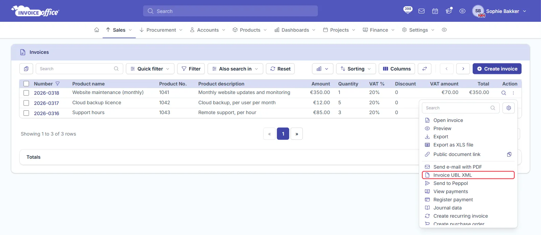
Task: Click the eye icon beside Settings menu
Action: point(444,30)
